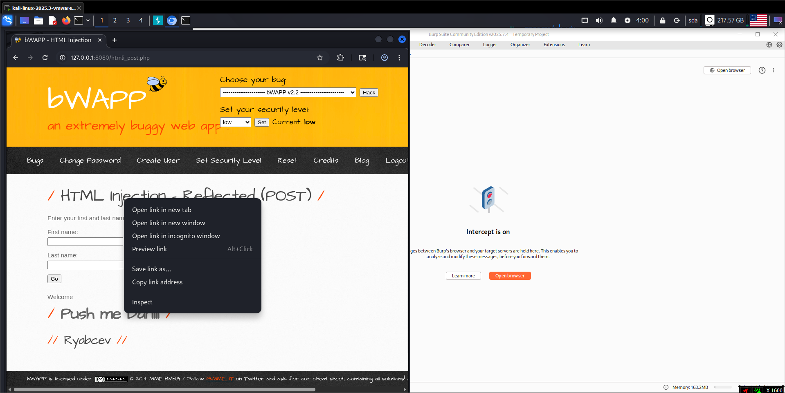Expand the terminal launcher dropdown arrow
Viewport: 785px width, 393px height.
pos(88,20)
